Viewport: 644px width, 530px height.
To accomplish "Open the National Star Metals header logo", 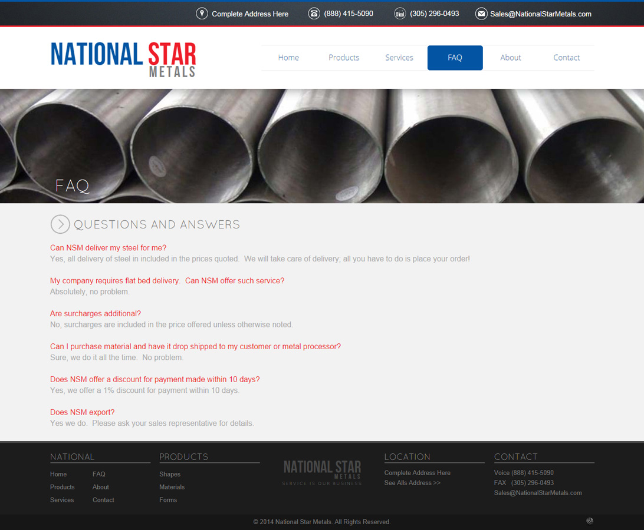I will point(123,59).
